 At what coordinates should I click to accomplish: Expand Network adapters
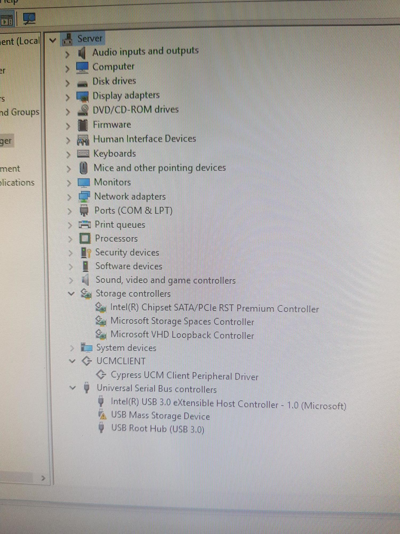pyautogui.click(x=69, y=197)
